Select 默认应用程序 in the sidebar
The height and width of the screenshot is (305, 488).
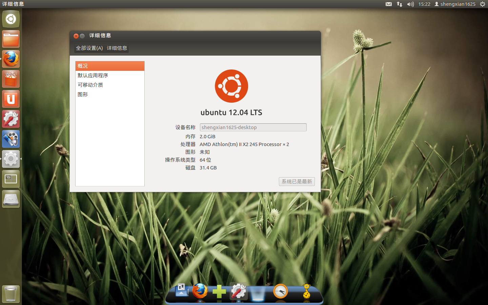point(110,76)
